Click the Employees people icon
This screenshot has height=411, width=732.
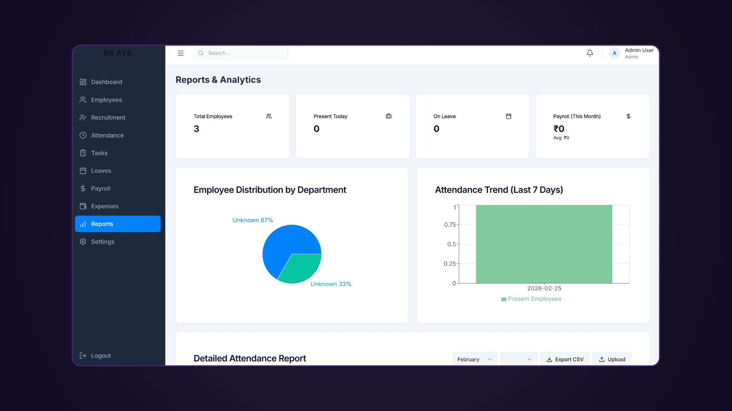click(x=83, y=100)
